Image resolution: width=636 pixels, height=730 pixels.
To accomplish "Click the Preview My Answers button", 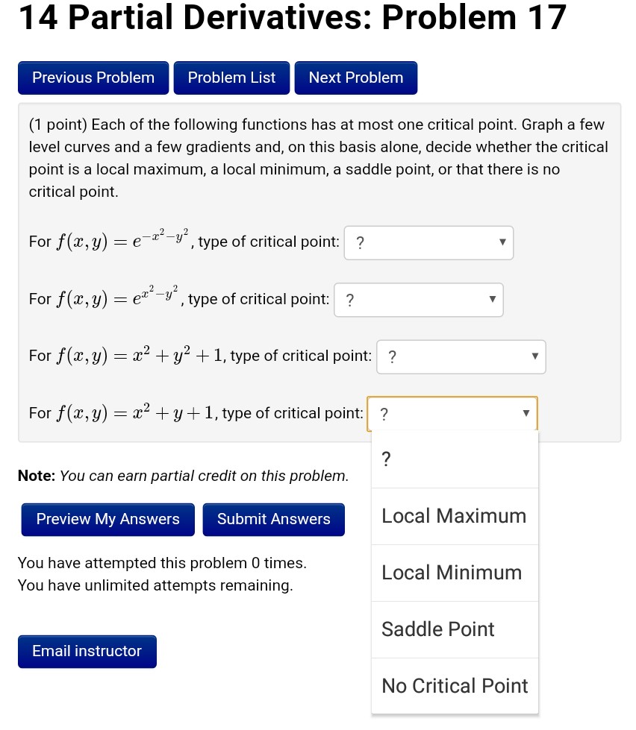I will tap(107, 519).
